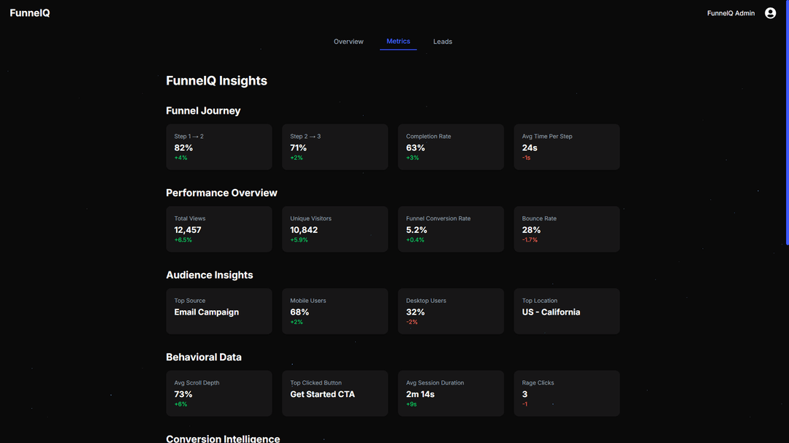Click the FunnelIQ logo
This screenshot has width=789, height=443.
tap(29, 12)
